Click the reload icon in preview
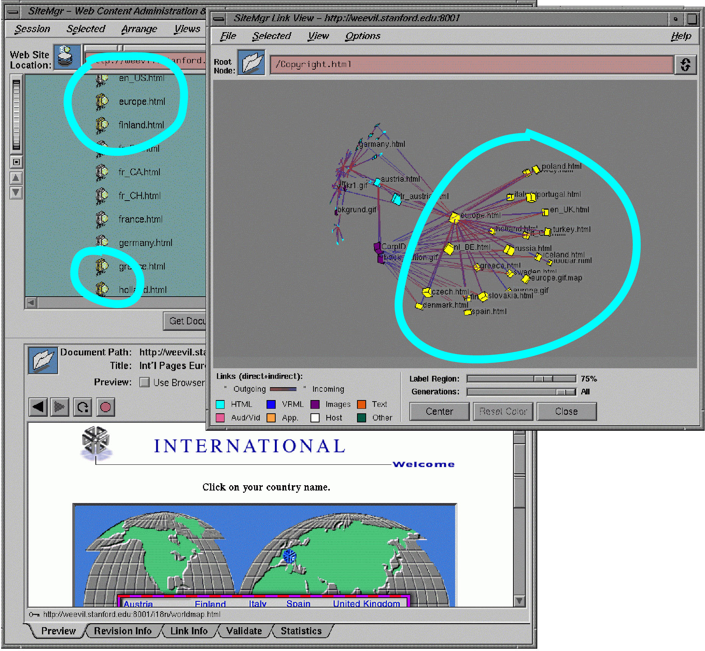Screen dimensions: 705x651 83,407
